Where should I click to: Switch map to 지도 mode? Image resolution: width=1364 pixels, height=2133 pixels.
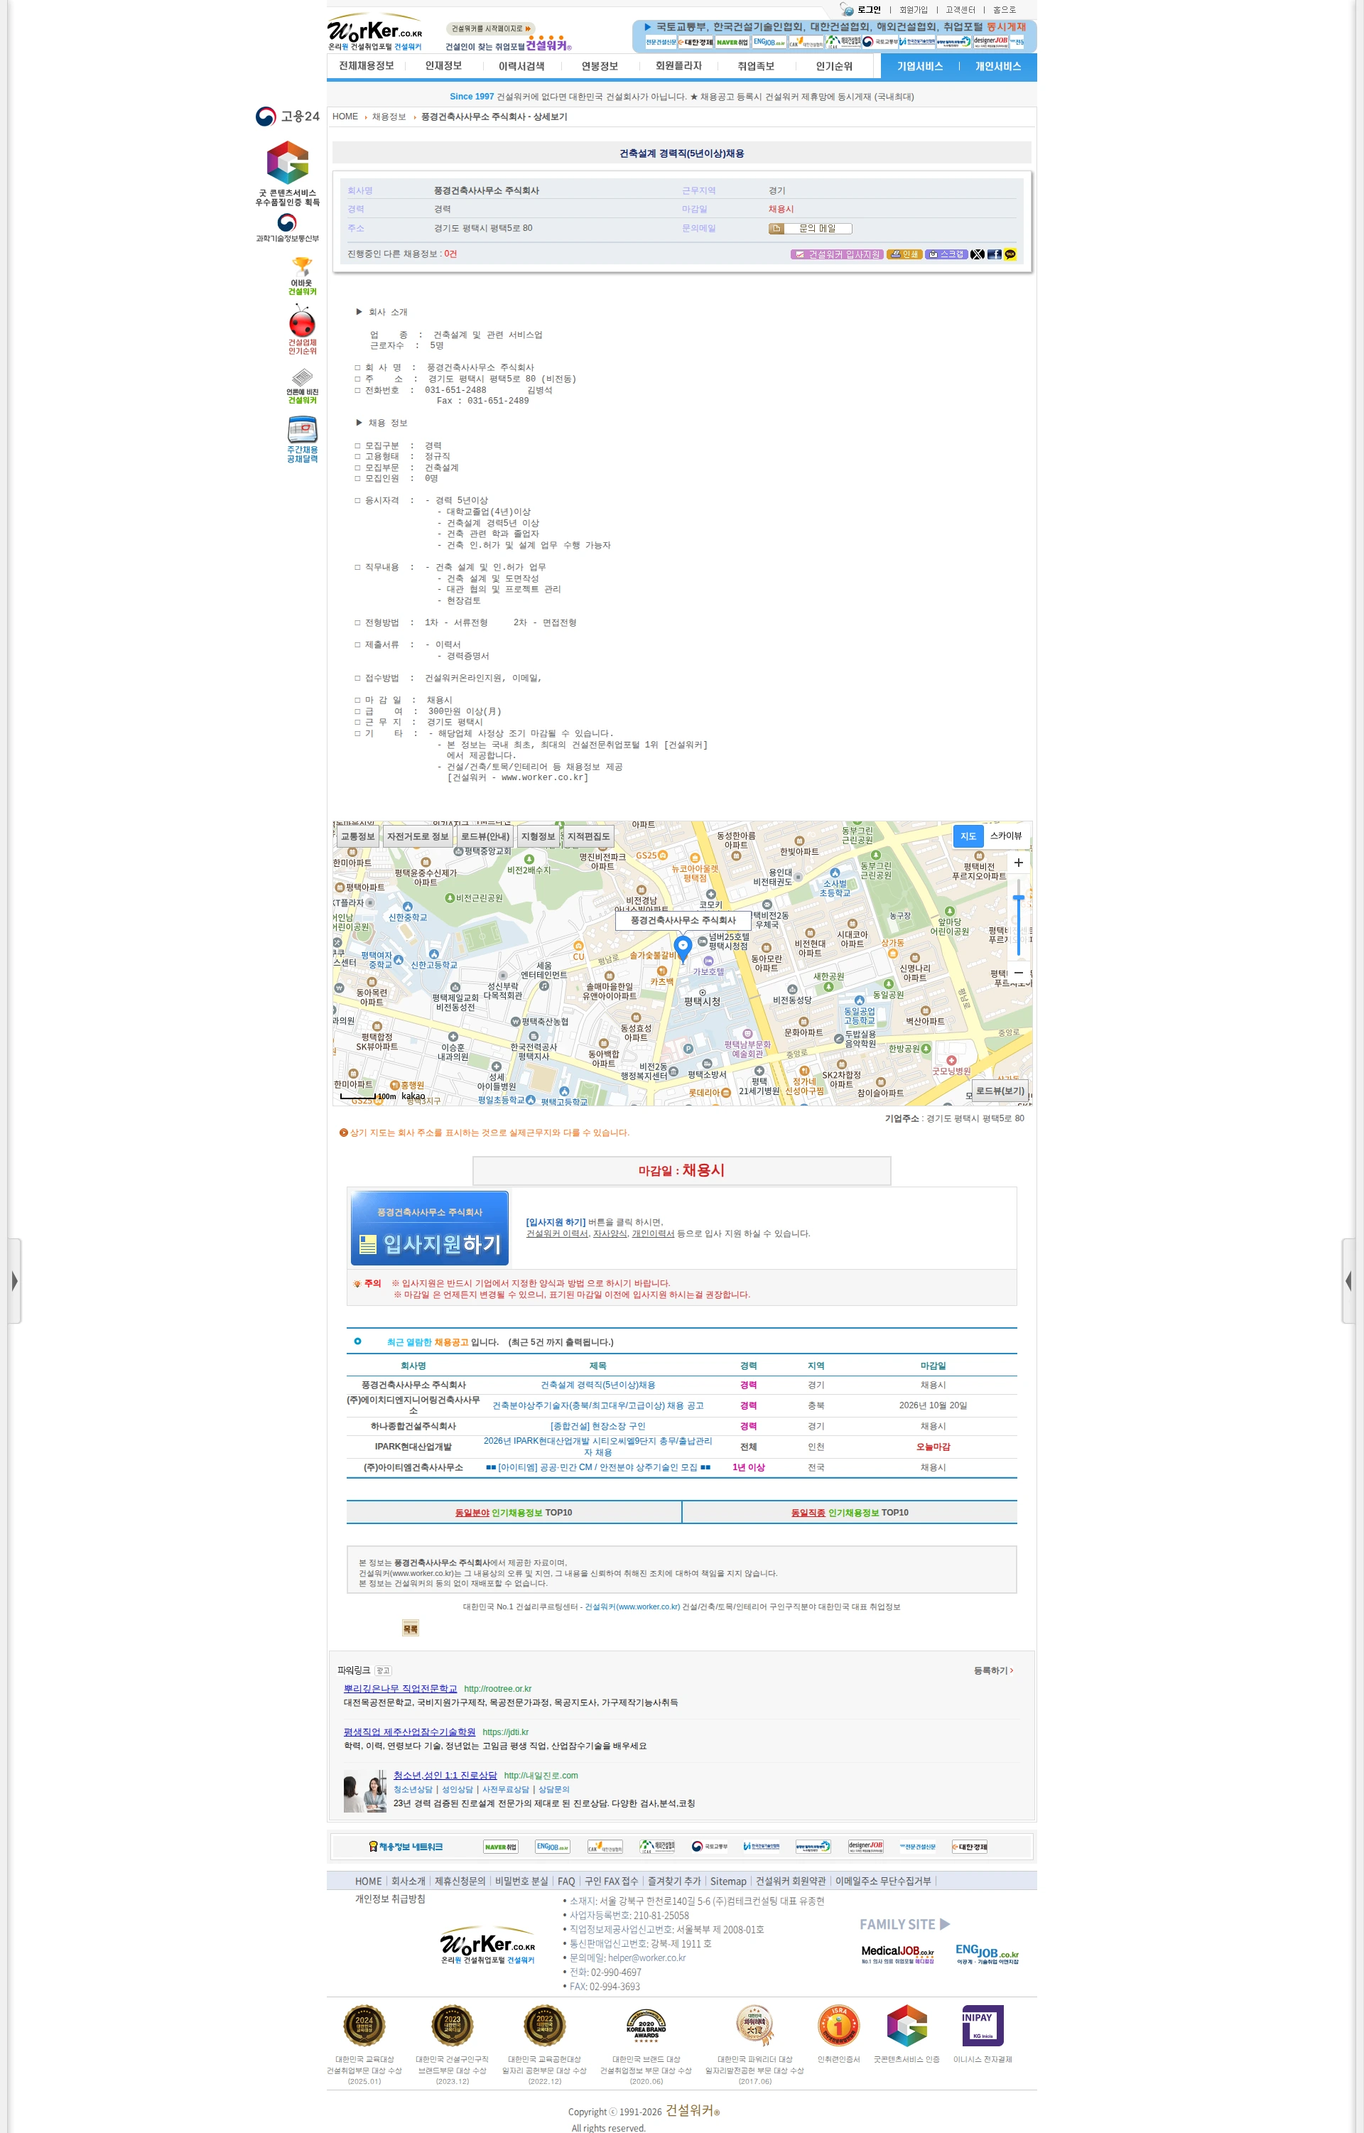click(x=968, y=836)
